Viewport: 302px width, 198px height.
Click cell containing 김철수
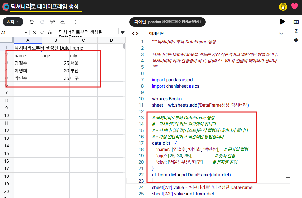(28, 63)
